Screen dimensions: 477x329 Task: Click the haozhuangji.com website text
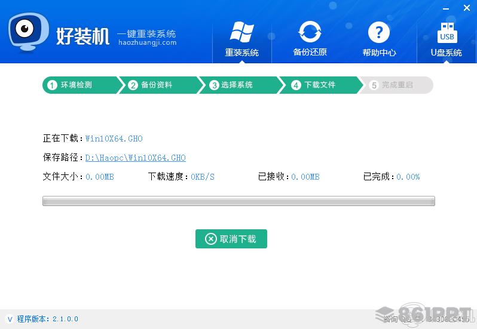(148, 42)
